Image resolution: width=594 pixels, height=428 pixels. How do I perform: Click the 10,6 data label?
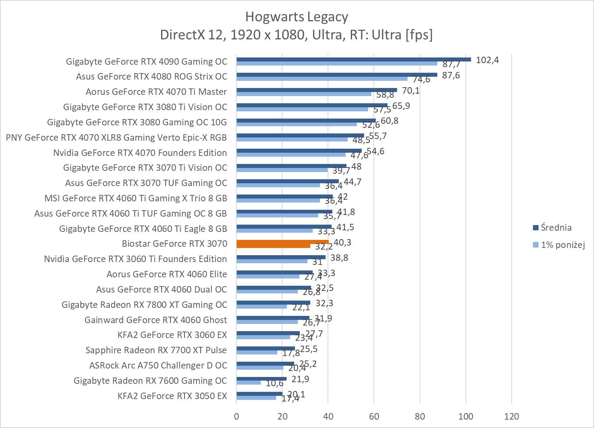click(274, 383)
